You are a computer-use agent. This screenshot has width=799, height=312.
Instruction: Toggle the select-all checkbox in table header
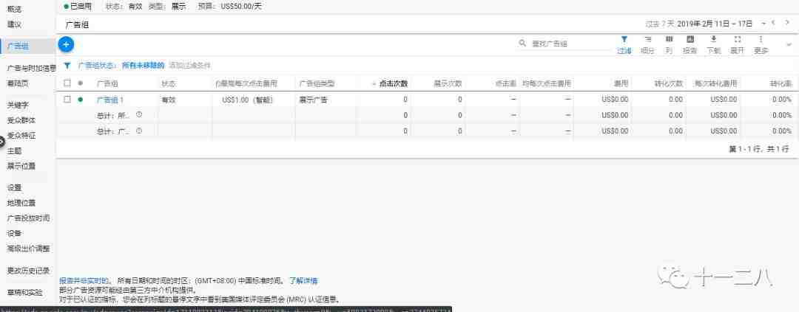67,83
